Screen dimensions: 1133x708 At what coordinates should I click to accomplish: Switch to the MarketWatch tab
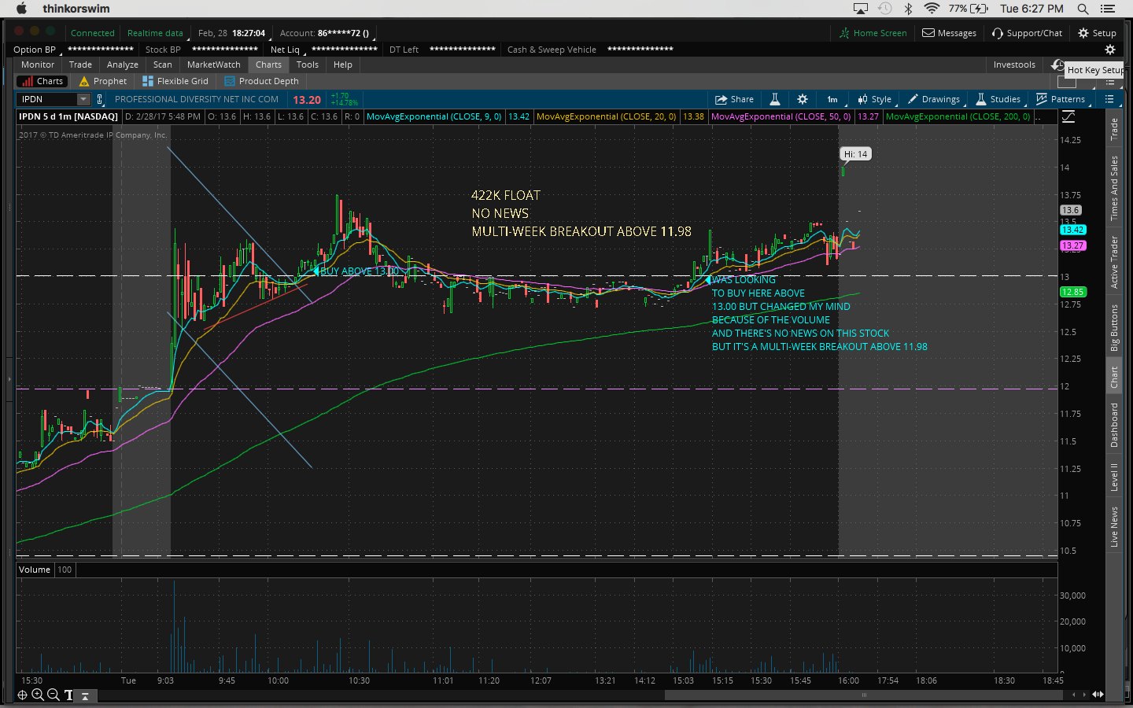pyautogui.click(x=213, y=65)
